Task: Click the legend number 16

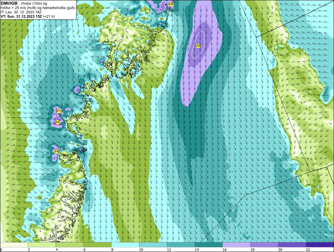Action: [224, 250]
